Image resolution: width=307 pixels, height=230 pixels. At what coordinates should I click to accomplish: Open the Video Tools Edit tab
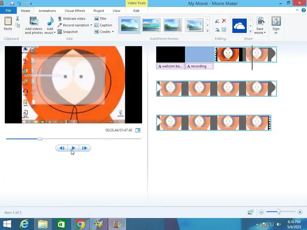pos(136,11)
